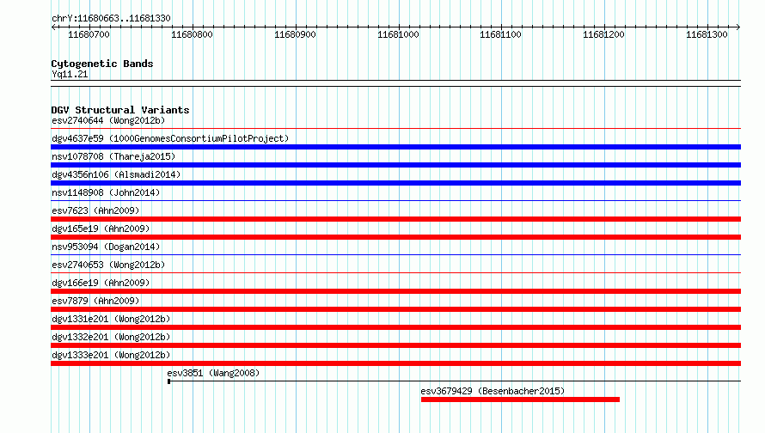Image resolution: width=765 pixels, height=433 pixels.
Task: Click thin red line under esv2740653
Action: (395, 273)
